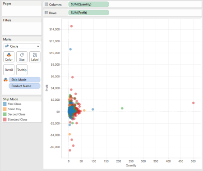Open the Label marks card button
203x171 pixels.
click(35, 57)
